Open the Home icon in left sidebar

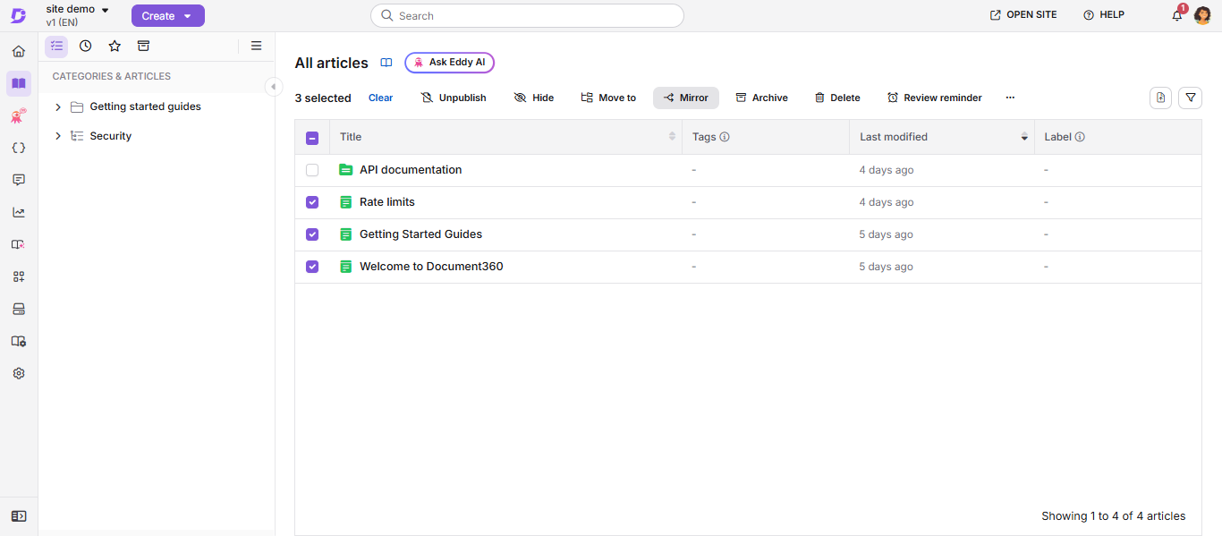(19, 51)
